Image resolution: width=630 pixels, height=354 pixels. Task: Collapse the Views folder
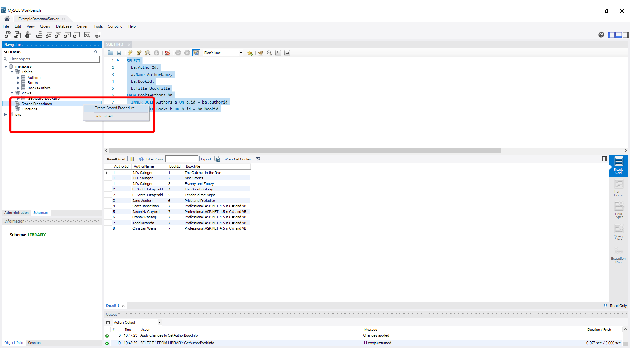[x=12, y=93]
